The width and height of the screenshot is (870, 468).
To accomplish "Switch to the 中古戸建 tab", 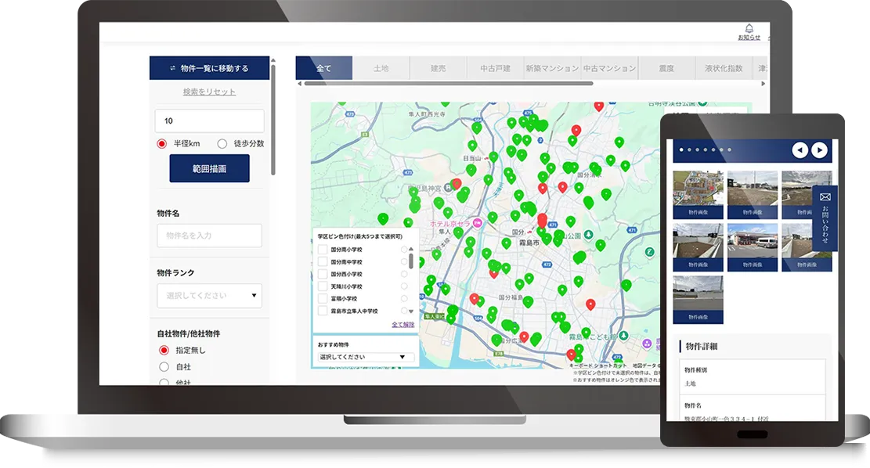I will click(x=495, y=69).
